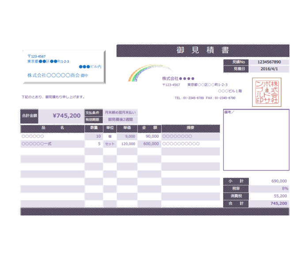Click the 見積No label cell
Screen dimensions: 308x265
pyautogui.click(x=236, y=62)
